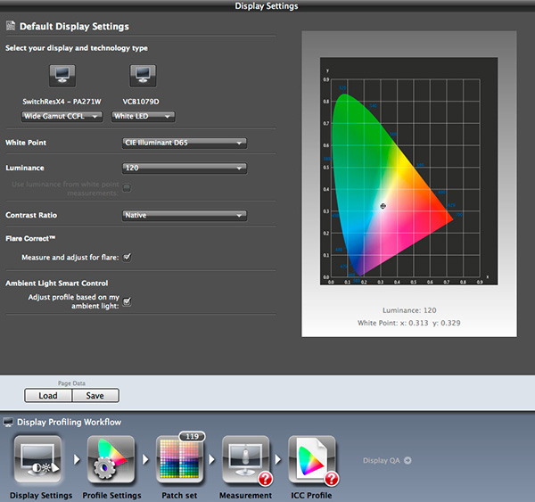Enable Use luminance from white point measurements

[128, 187]
